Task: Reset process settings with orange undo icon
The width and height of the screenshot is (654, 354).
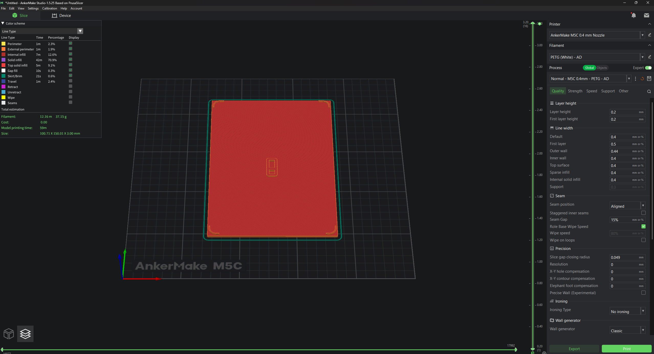Action: [642, 79]
